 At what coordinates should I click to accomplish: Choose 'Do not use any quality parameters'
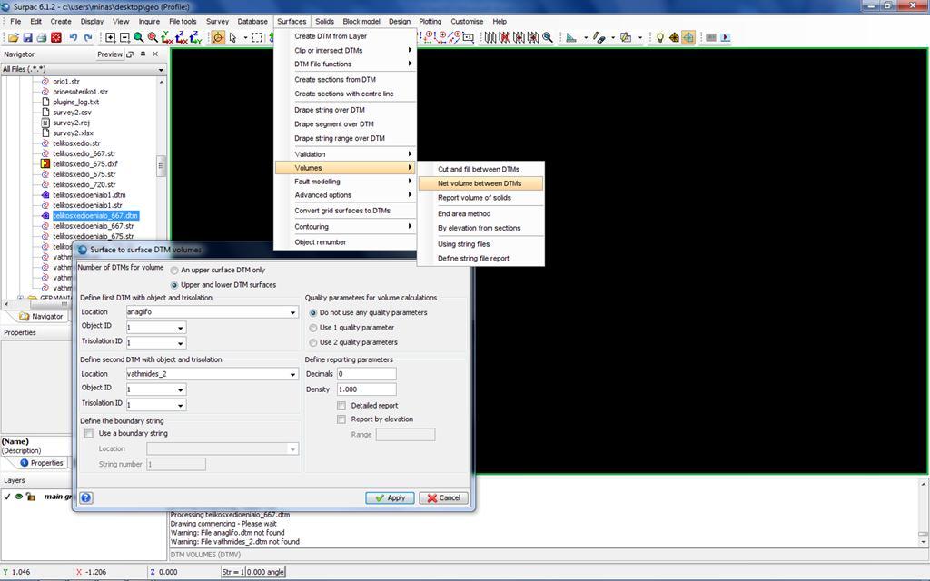[x=313, y=312]
